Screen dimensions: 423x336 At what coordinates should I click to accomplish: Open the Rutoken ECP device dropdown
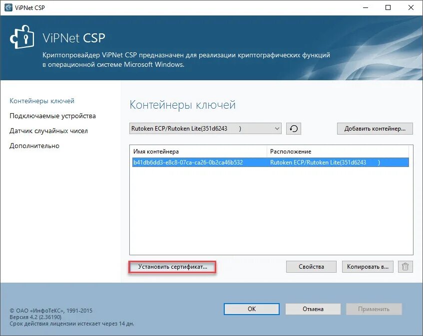(x=205, y=129)
